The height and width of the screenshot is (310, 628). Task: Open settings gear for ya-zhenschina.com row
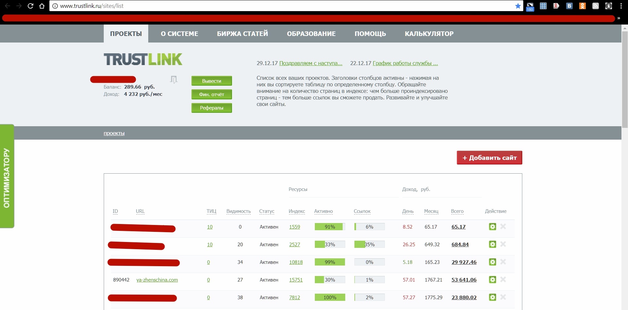click(493, 280)
